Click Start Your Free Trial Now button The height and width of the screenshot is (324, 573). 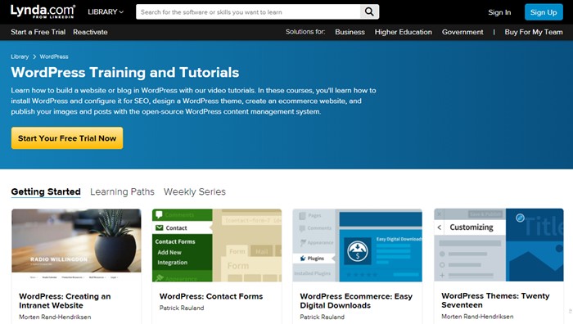point(67,138)
